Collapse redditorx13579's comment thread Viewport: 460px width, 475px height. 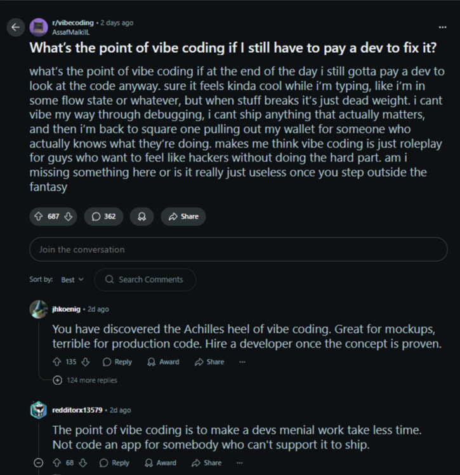point(38,463)
